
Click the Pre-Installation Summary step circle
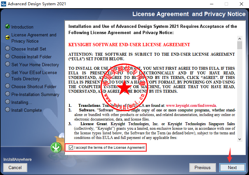[8, 94]
